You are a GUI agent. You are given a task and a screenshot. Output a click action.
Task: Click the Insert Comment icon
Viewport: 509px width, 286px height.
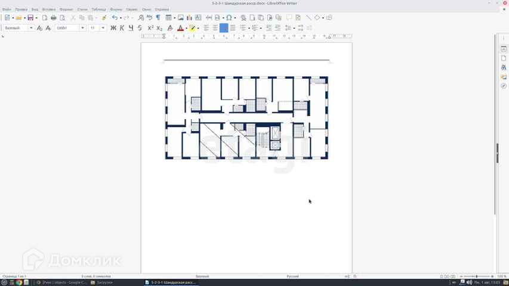point(289,18)
